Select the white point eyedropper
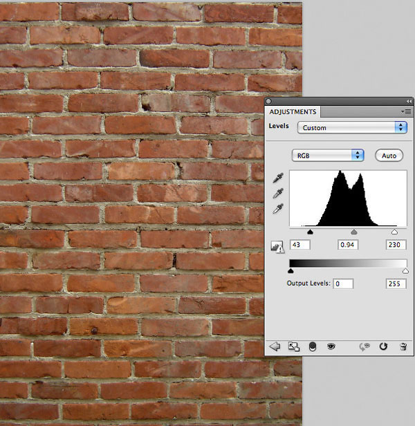This screenshot has width=415, height=426. (x=278, y=208)
